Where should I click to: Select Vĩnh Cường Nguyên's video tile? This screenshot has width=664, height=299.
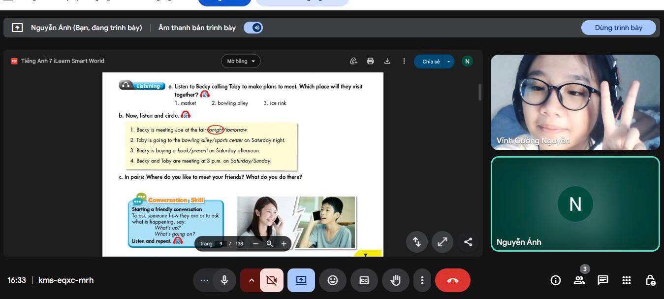(x=575, y=102)
